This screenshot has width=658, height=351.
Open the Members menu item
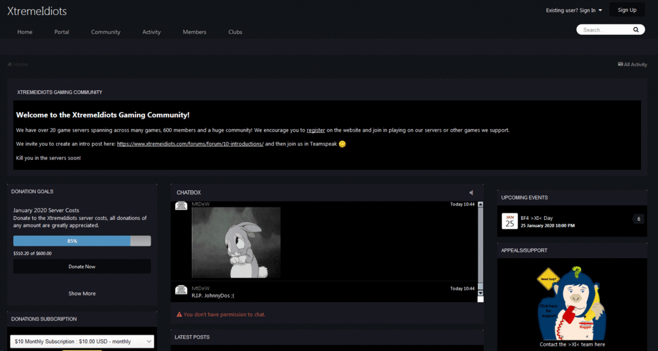[x=195, y=32]
